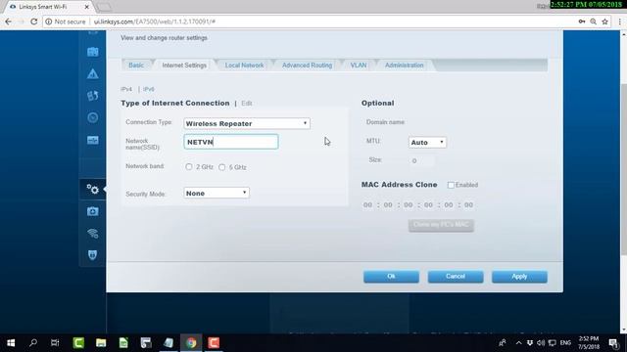Select the Connectivity gears icon

tap(93, 189)
